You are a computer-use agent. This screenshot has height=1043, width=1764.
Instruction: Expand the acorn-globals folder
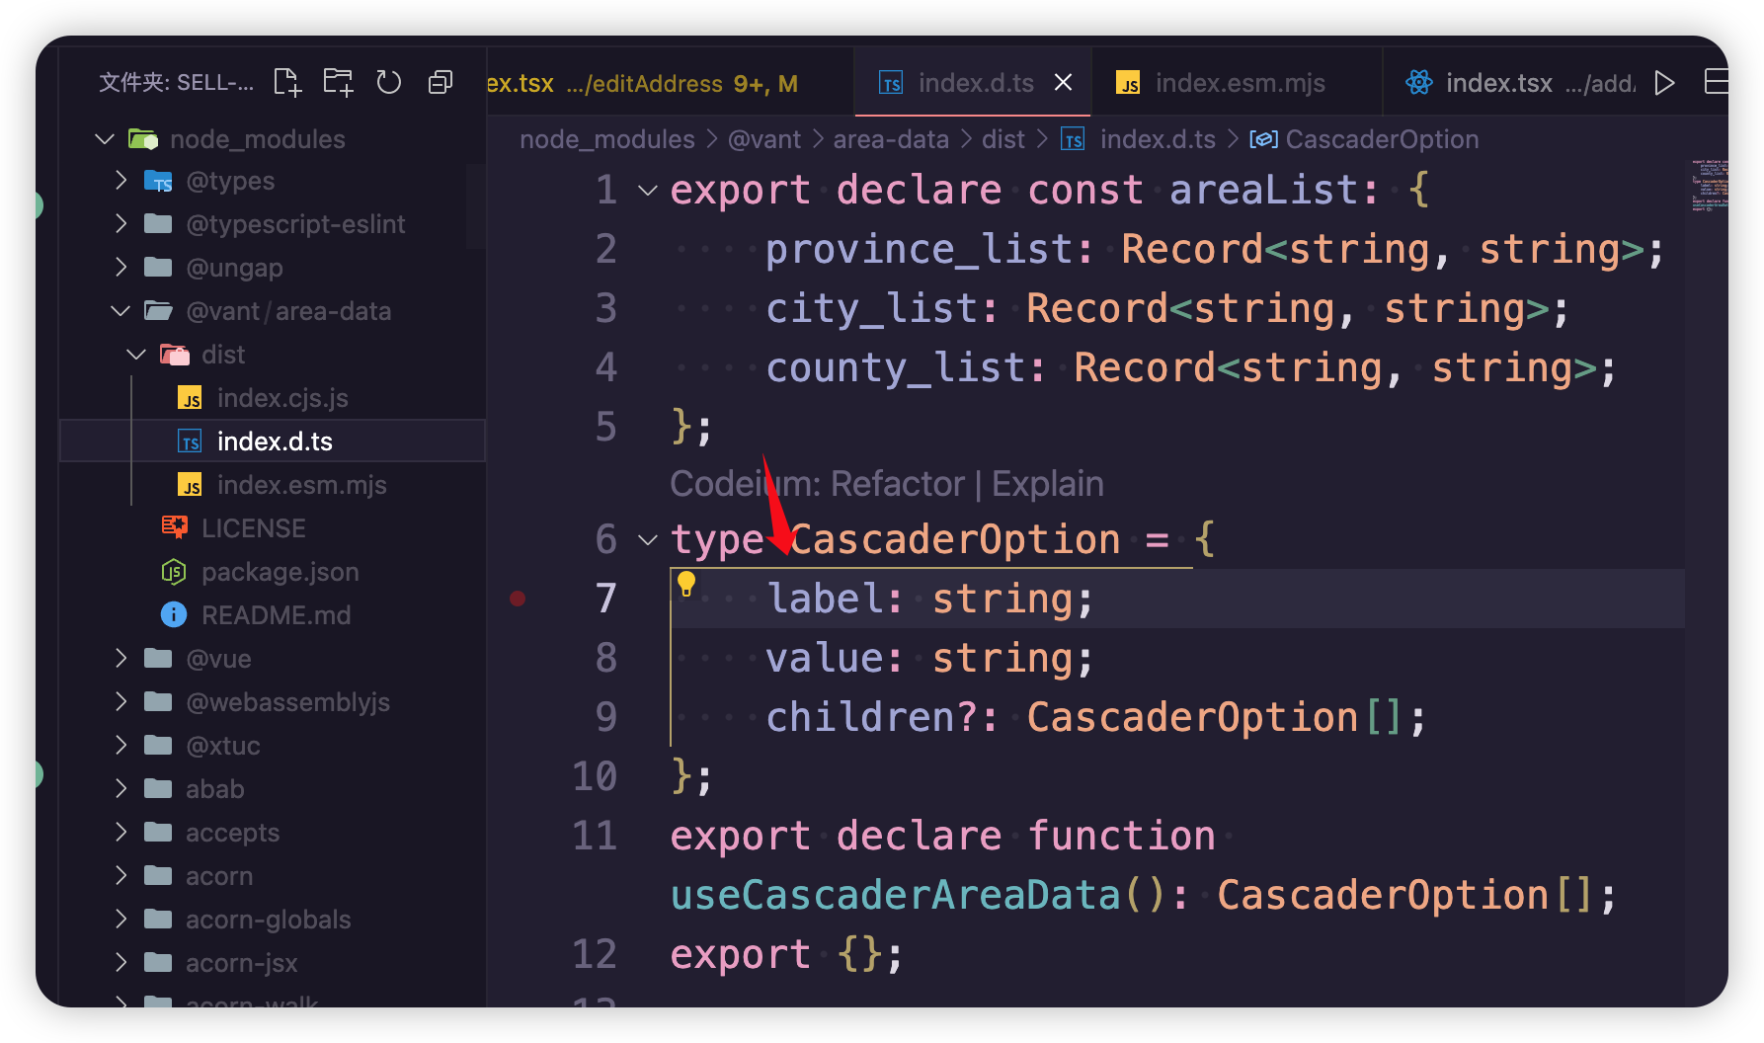273,920
